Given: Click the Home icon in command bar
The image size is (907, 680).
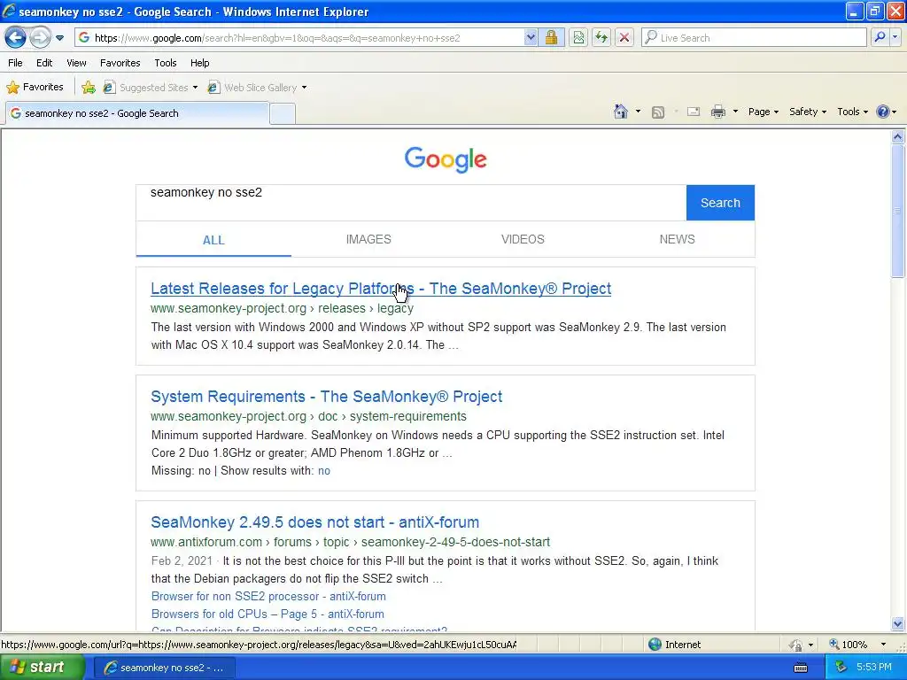Looking at the screenshot, I should tap(621, 112).
